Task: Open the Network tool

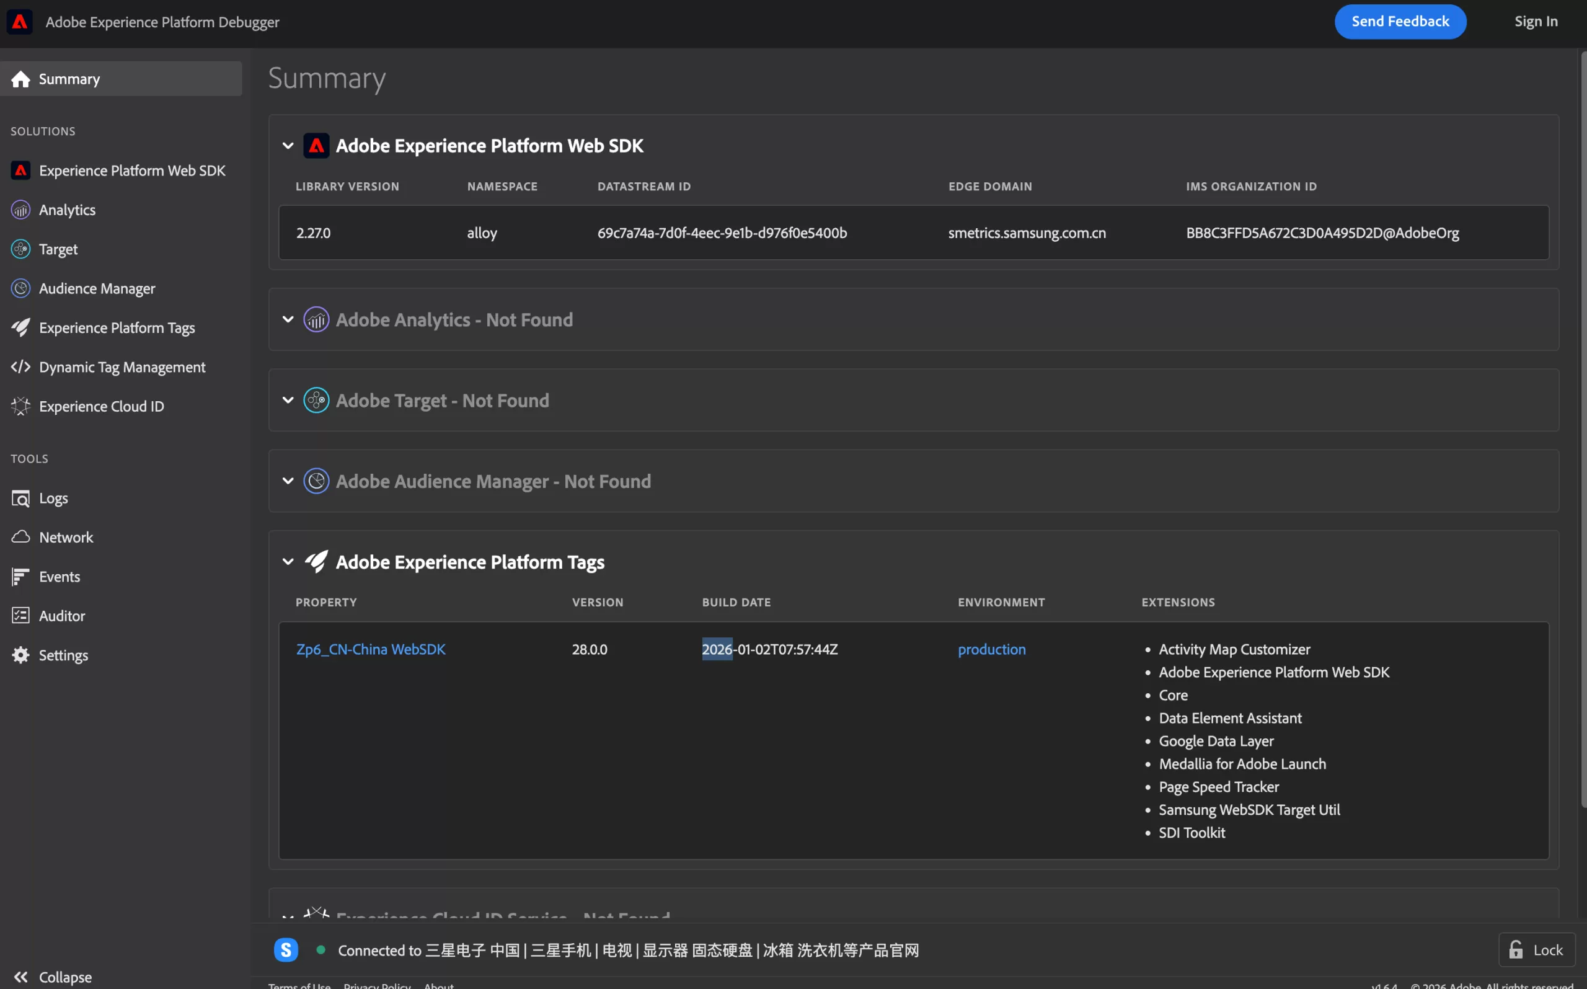Action: pyautogui.click(x=65, y=536)
